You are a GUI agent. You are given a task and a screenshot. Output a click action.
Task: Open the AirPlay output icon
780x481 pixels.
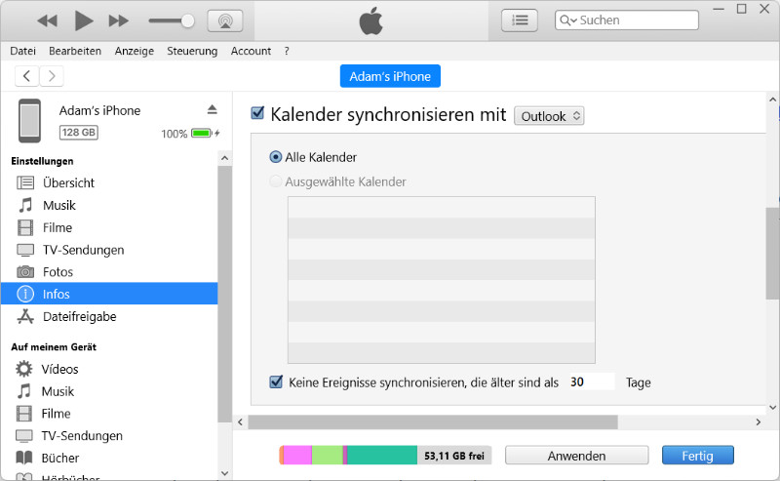225,20
